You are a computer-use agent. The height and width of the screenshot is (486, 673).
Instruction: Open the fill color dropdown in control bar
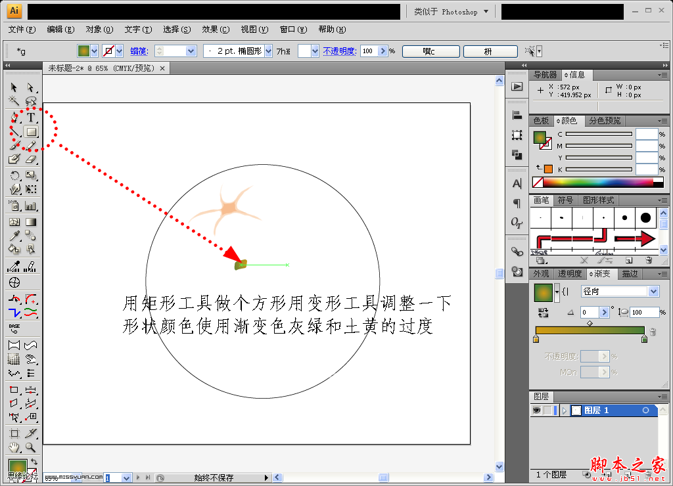(x=95, y=51)
